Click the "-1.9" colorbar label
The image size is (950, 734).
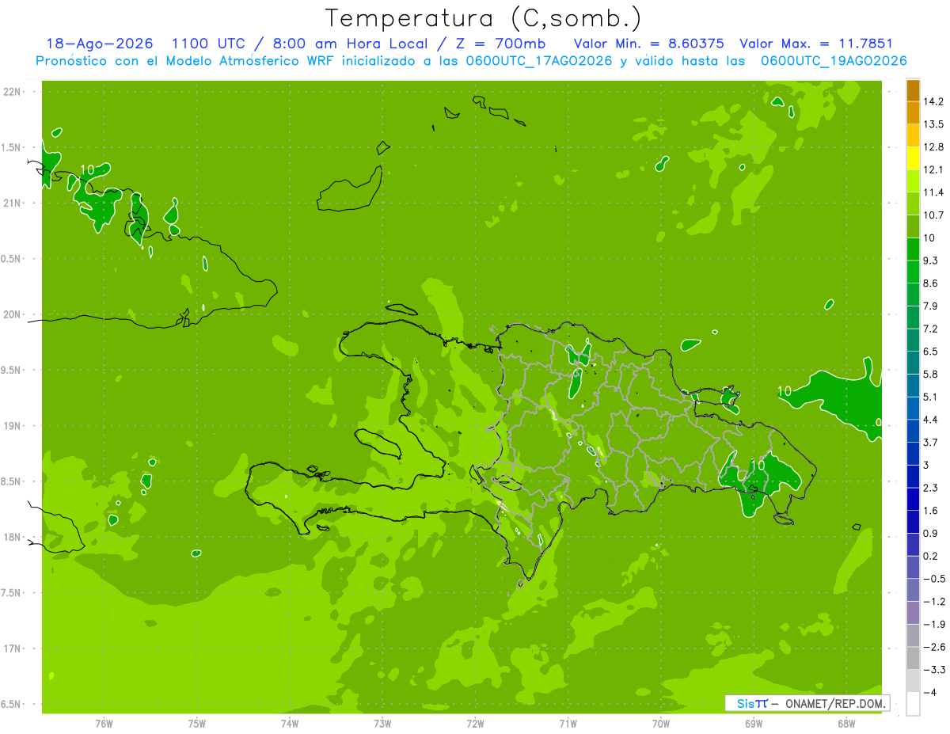pos(933,625)
